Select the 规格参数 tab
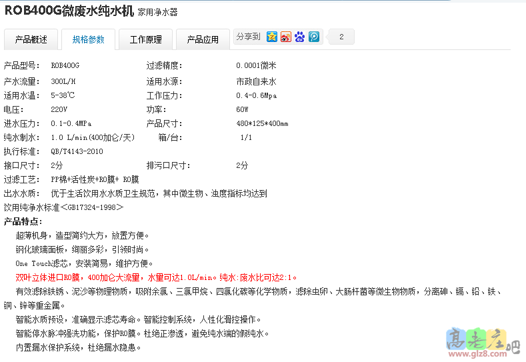Viewport: 526px width, 362px height. (x=88, y=39)
